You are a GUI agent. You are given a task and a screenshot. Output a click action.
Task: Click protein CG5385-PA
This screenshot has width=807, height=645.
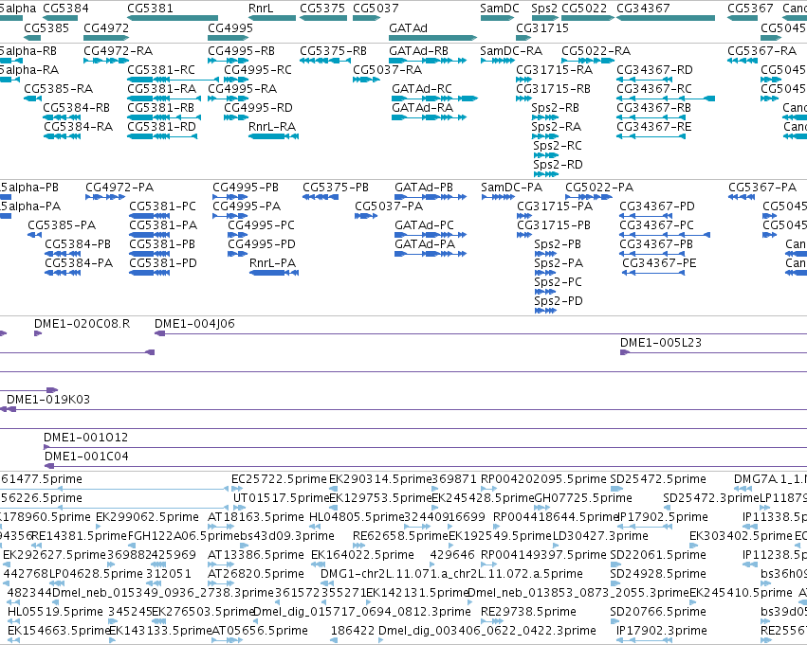[62, 225]
